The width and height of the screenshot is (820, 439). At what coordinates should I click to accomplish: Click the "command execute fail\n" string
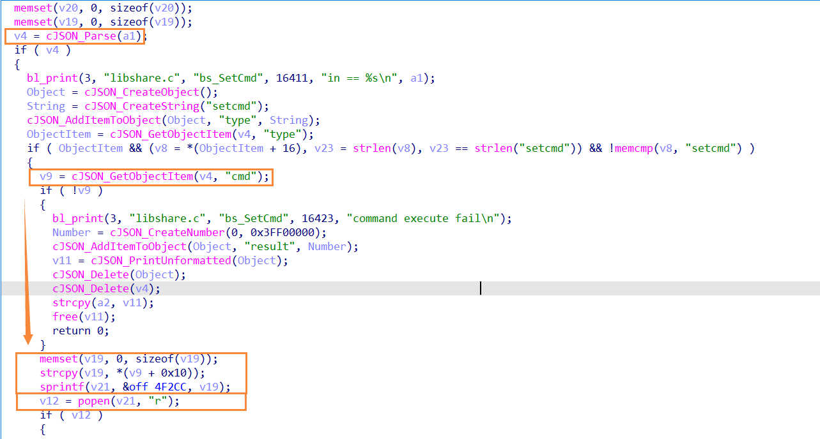pos(425,218)
